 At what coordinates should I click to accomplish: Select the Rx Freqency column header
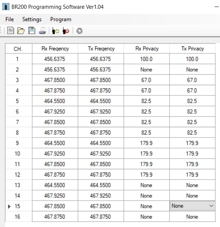click(x=55, y=49)
